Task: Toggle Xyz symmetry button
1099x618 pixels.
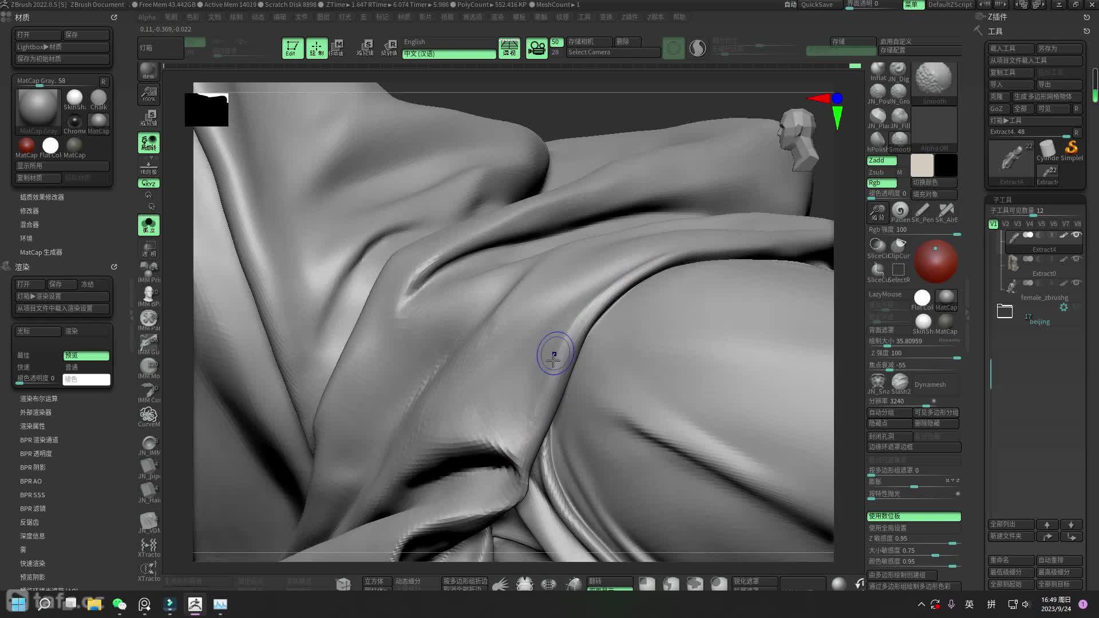Action: pos(149,184)
